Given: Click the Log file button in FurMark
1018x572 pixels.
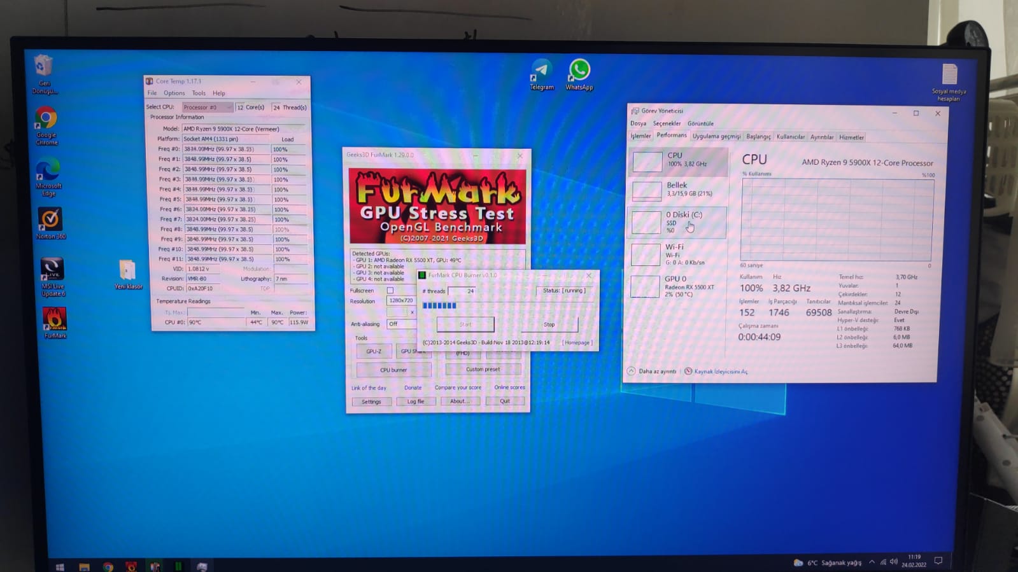Looking at the screenshot, I should [416, 401].
